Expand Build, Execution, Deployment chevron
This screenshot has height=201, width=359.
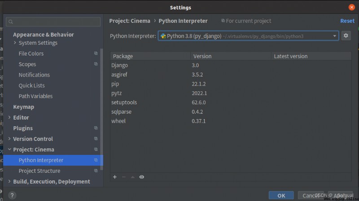tap(9, 181)
